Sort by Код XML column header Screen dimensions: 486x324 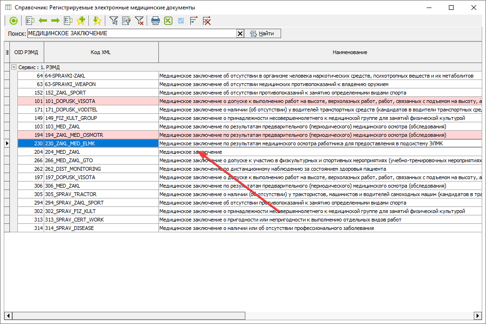[x=101, y=52]
